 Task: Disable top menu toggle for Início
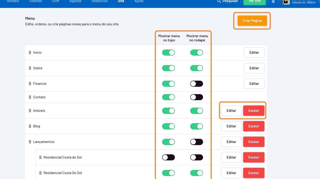pos(168,53)
